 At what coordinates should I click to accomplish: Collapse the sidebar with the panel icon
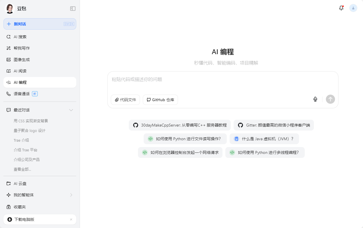click(73, 9)
